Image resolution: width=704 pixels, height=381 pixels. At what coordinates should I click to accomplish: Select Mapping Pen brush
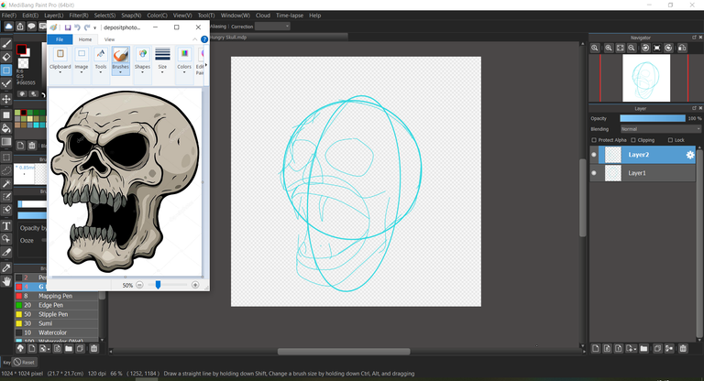56,296
